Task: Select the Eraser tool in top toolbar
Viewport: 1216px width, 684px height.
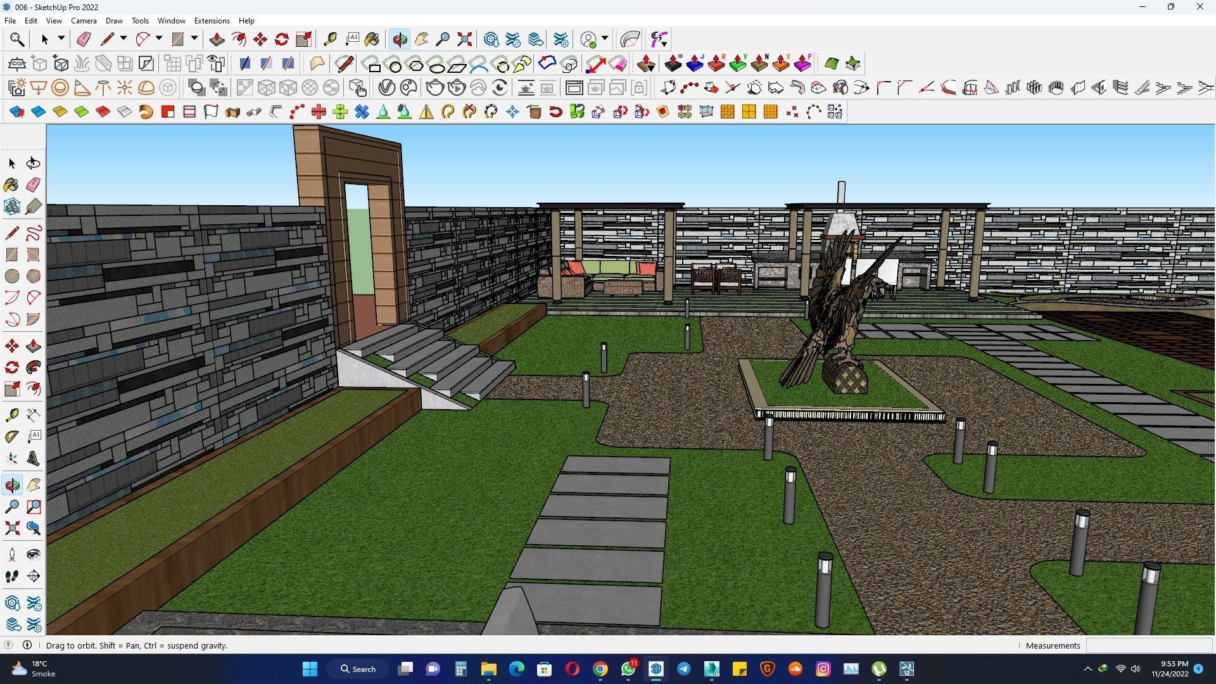Action: [84, 39]
